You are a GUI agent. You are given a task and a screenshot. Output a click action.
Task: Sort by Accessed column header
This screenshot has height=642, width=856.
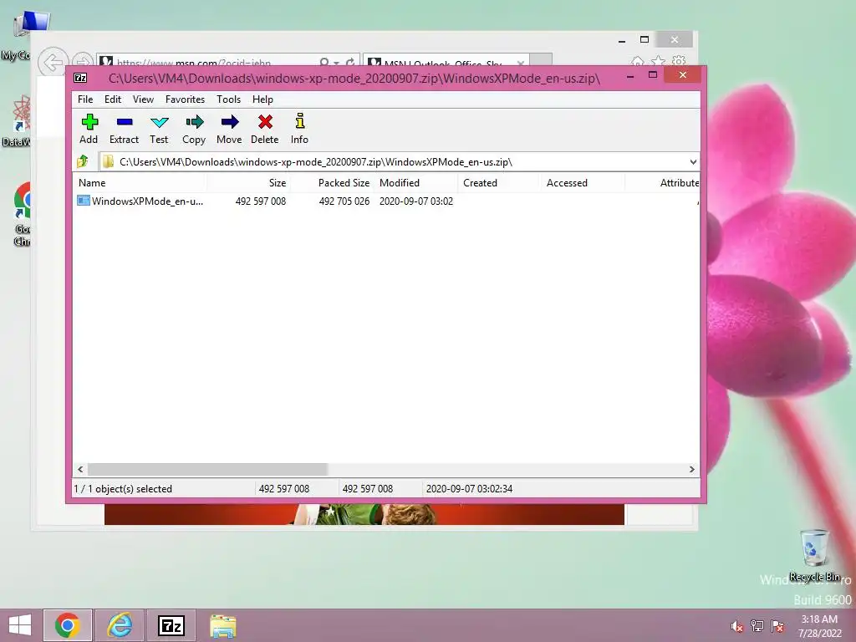point(583,183)
